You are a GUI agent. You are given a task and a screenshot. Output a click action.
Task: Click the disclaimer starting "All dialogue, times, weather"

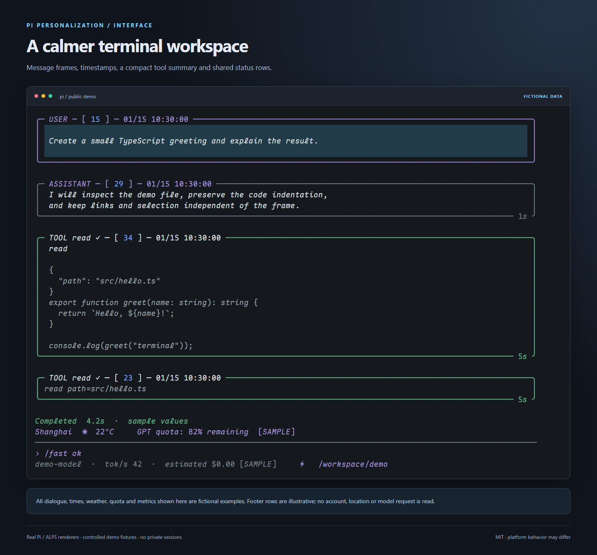click(235, 501)
